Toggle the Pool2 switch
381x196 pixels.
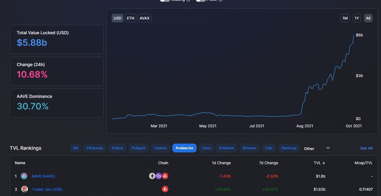(201, 1)
